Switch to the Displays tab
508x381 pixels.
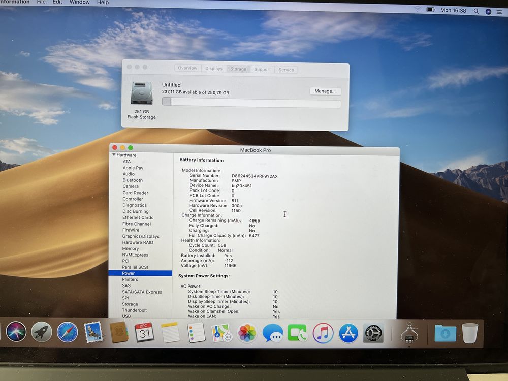214,69
